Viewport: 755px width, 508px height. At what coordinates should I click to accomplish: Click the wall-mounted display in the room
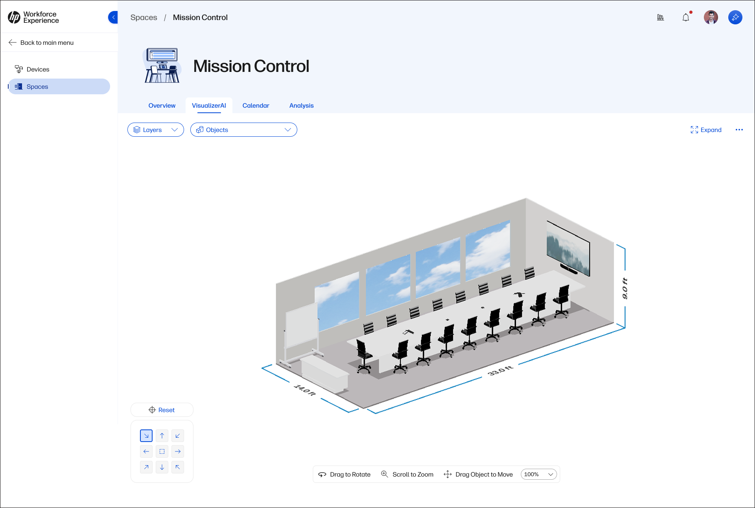click(568, 248)
